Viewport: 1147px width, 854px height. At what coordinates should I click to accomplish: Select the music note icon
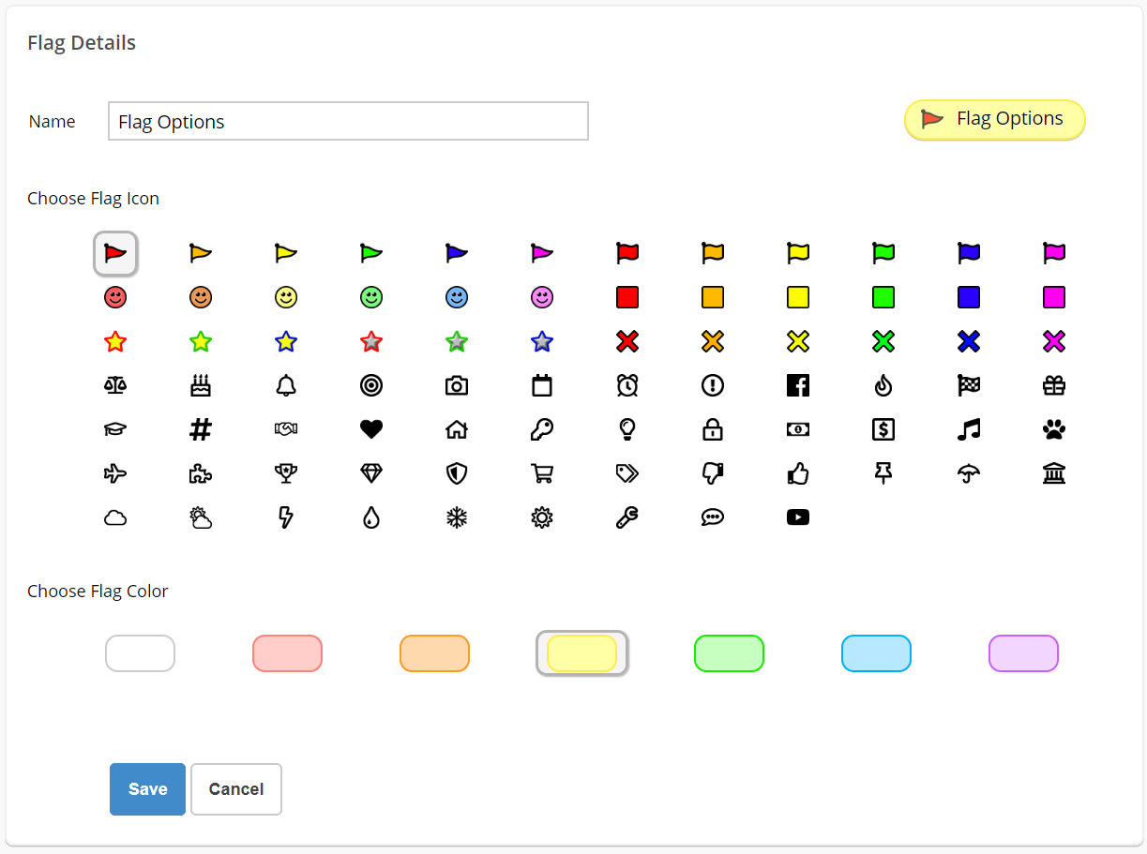coord(969,429)
